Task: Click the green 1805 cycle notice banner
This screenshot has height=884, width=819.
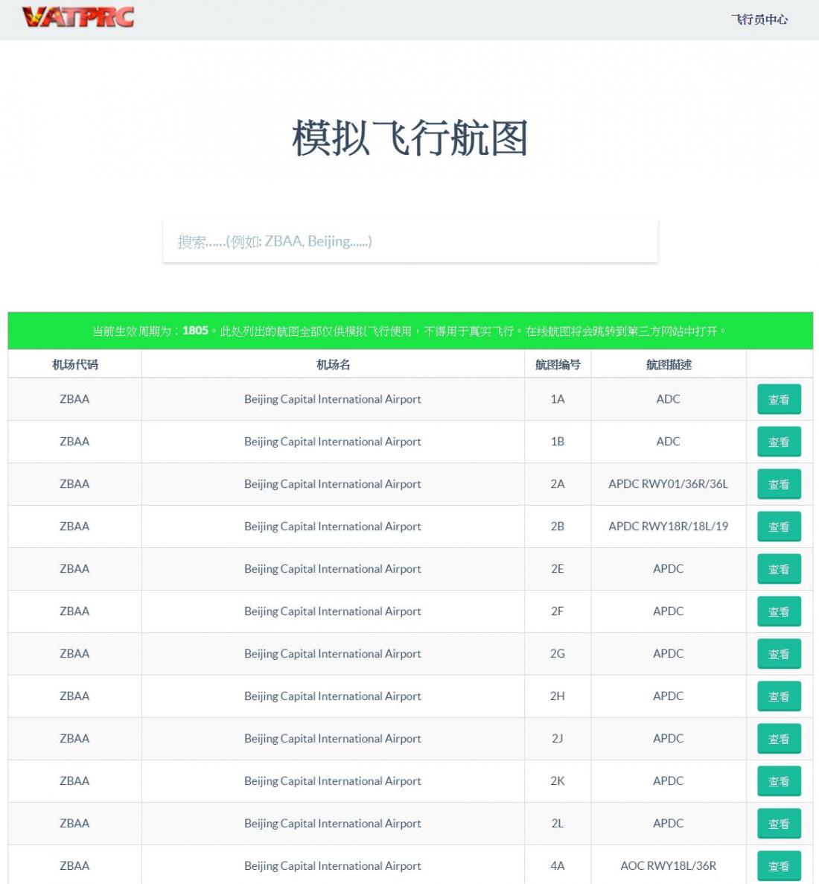Action: point(410,331)
